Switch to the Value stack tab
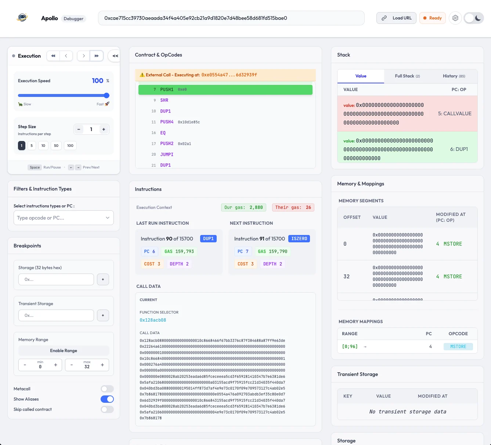The width and height of the screenshot is (491, 445). (x=361, y=76)
